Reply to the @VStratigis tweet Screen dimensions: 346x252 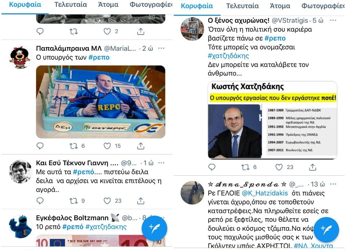pyautogui.click(x=212, y=167)
